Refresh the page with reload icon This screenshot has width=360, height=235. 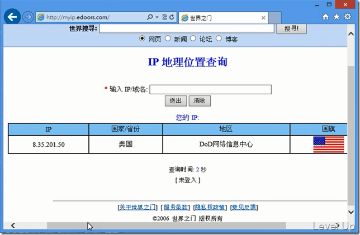coord(172,17)
